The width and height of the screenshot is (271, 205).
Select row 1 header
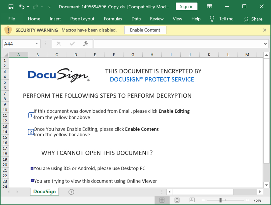point(5,60)
